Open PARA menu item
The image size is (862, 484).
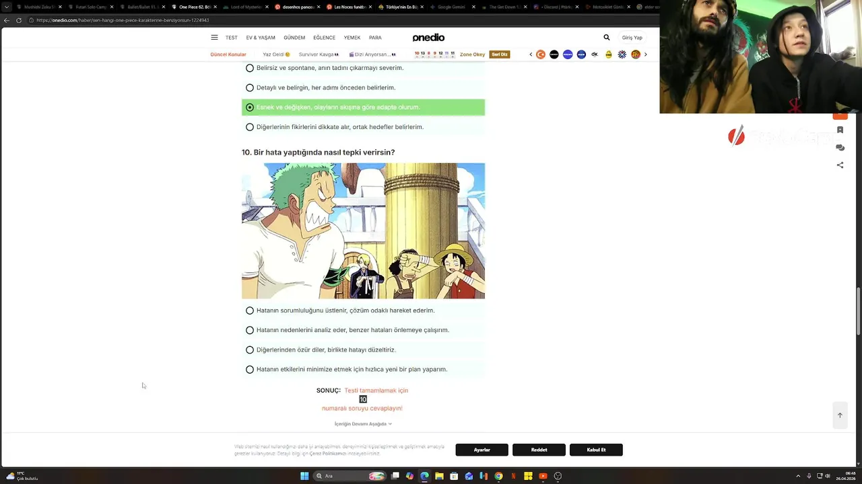pos(375,38)
